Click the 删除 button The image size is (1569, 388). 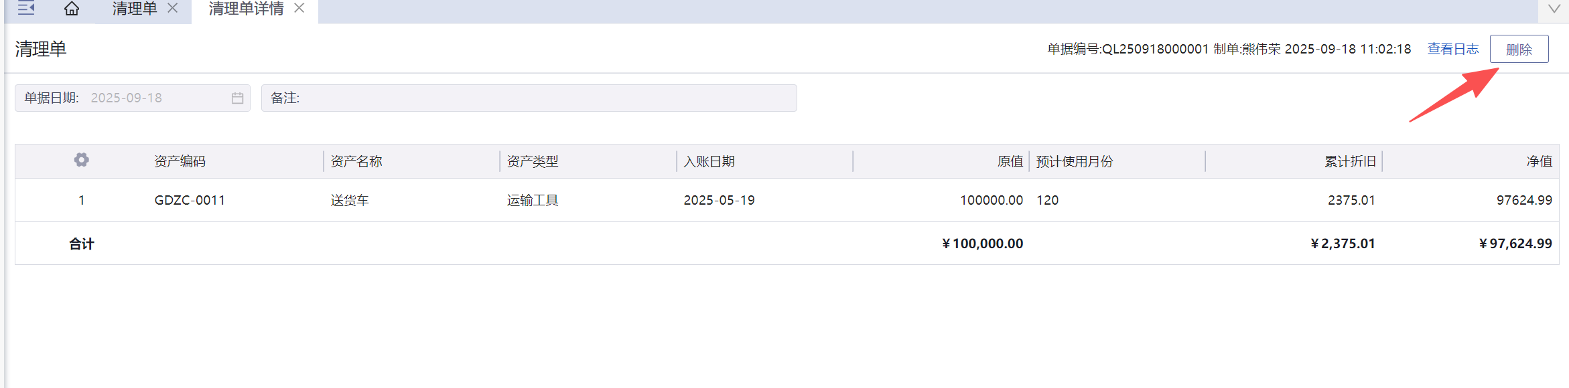tap(1519, 50)
